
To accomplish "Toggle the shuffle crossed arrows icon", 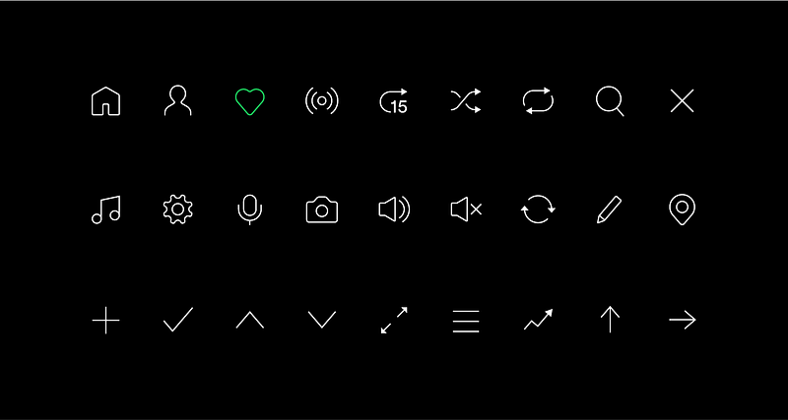I will (466, 100).
